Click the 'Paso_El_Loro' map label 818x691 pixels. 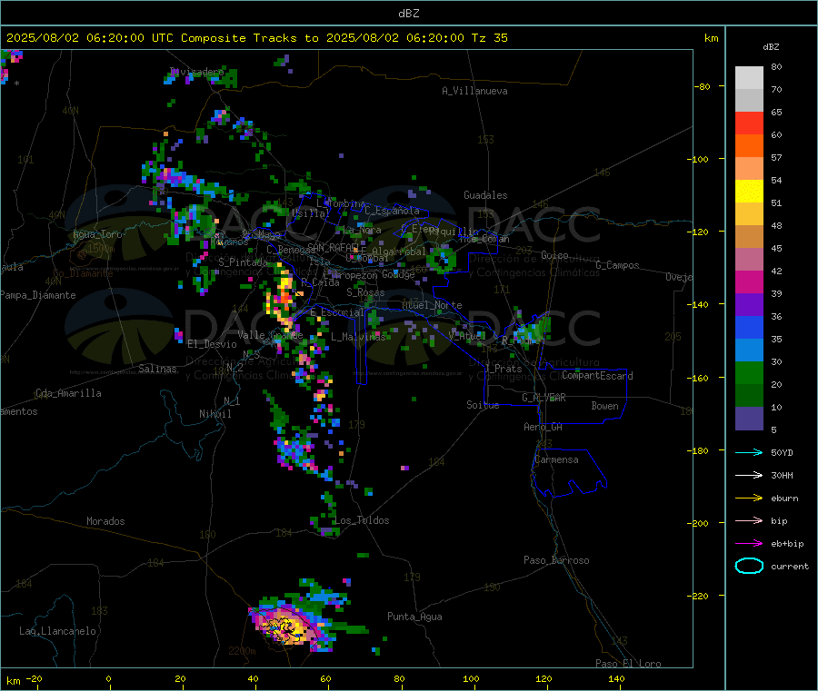[628, 664]
